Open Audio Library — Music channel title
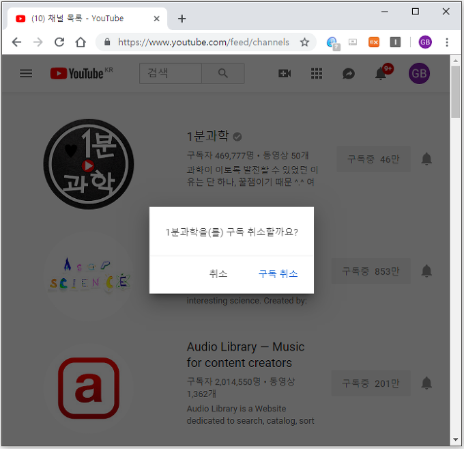464x449 pixels. click(x=246, y=355)
